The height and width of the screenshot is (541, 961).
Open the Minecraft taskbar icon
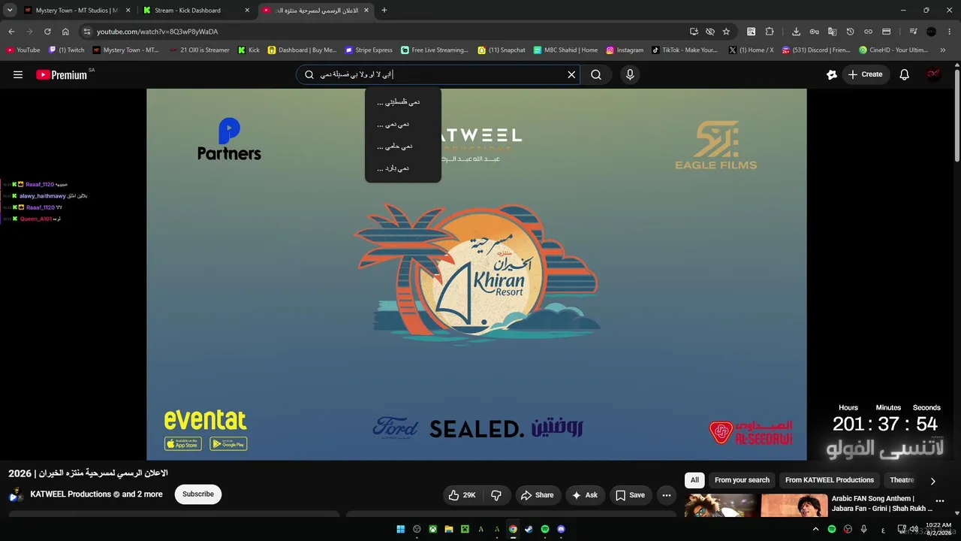tap(465, 529)
